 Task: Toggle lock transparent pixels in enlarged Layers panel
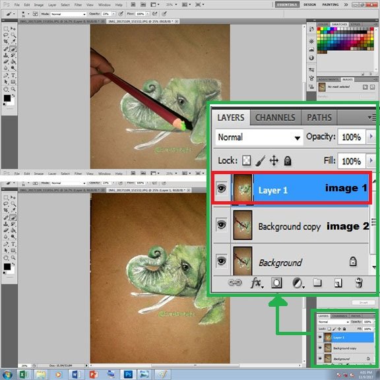tap(247, 160)
